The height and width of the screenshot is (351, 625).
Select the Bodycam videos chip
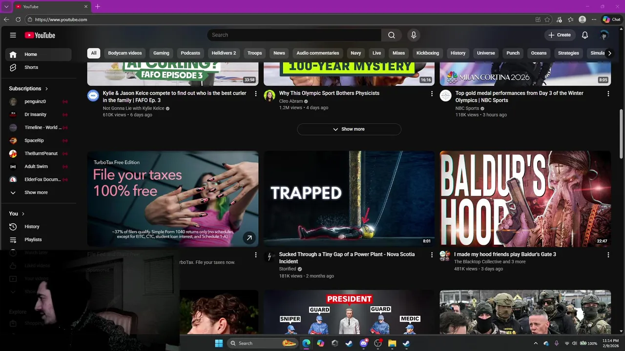click(125, 53)
